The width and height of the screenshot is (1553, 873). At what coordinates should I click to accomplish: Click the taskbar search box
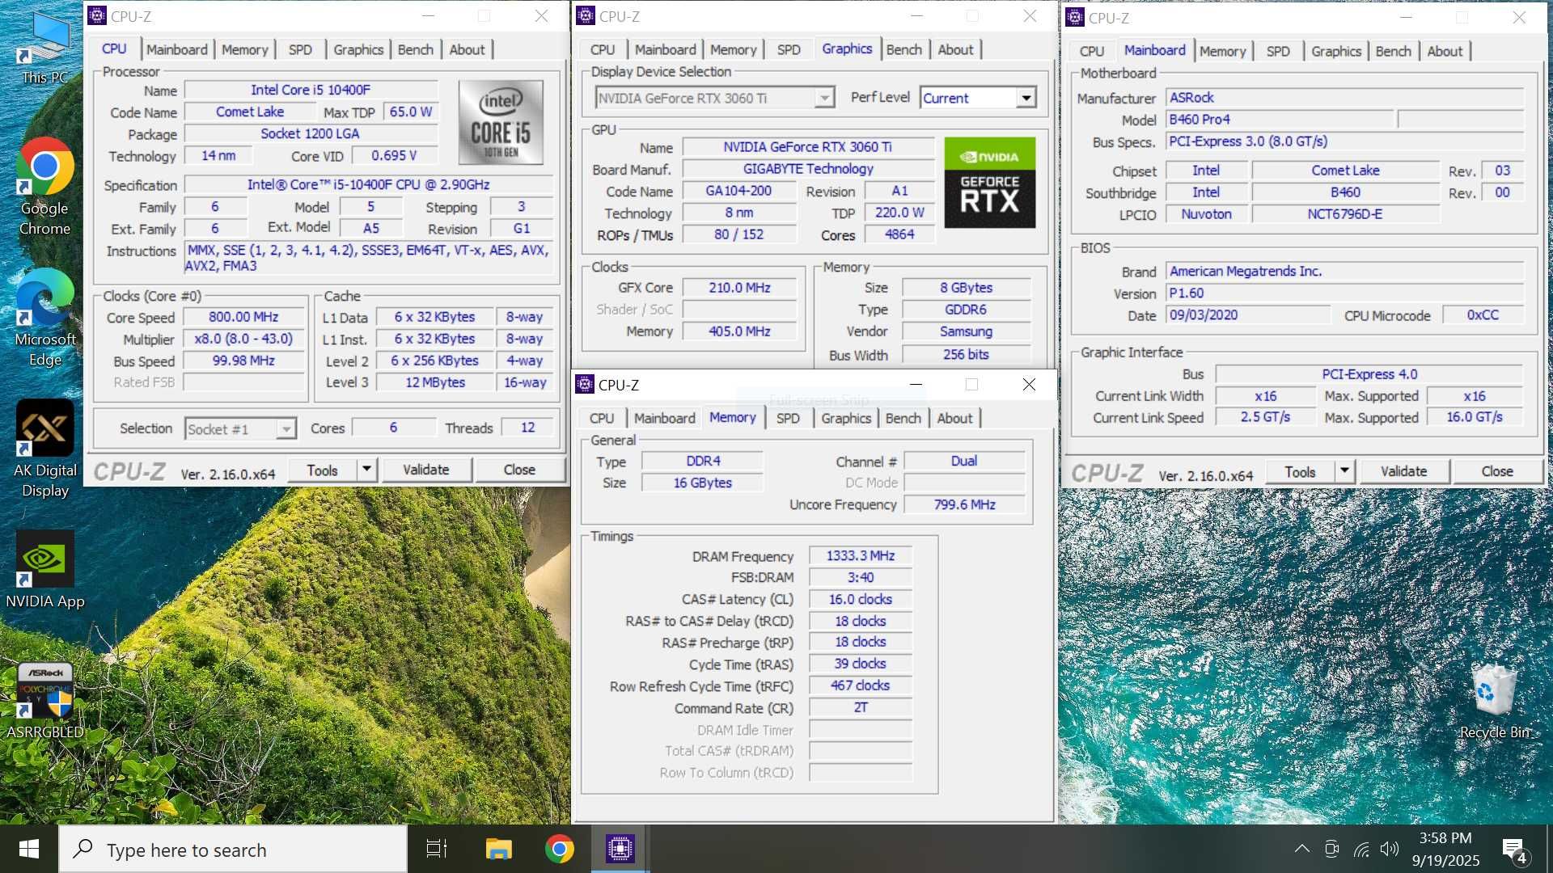coord(233,849)
